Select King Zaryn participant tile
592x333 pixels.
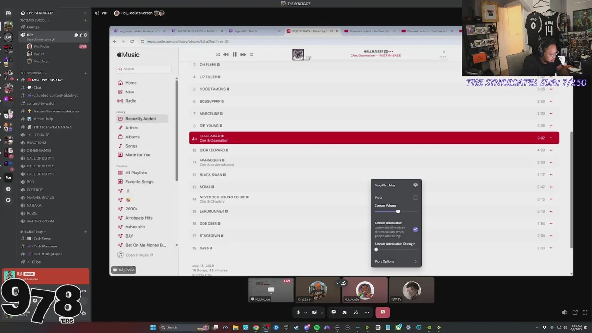pyautogui.click(x=318, y=290)
